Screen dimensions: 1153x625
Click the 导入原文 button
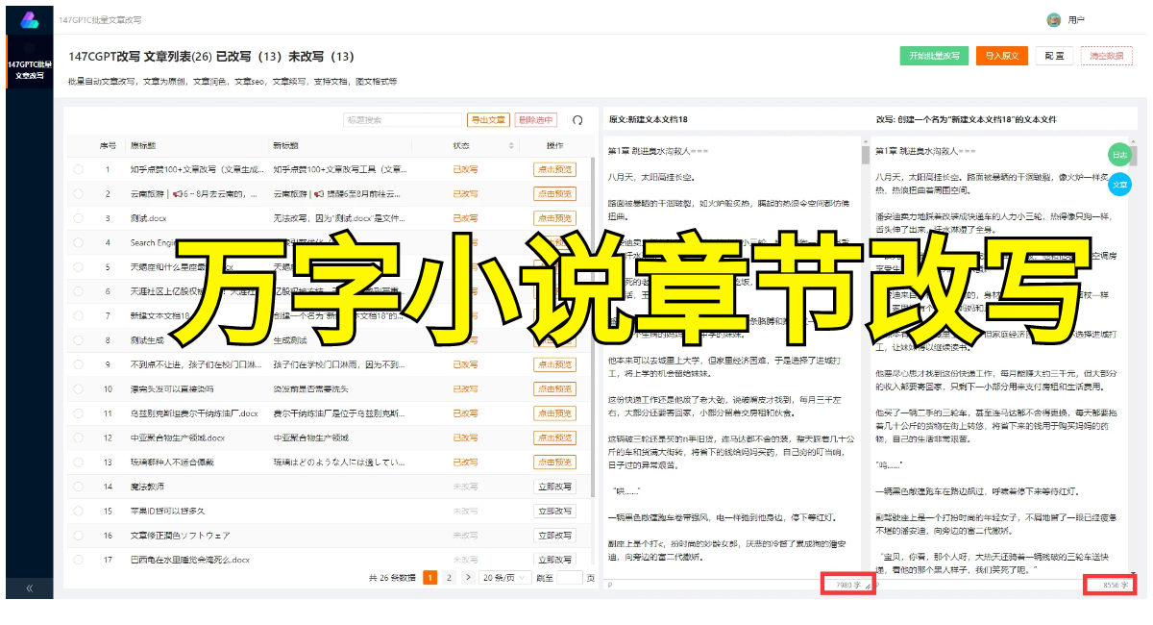1001,56
